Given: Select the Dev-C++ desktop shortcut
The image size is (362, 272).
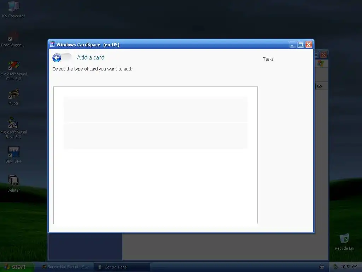Looking at the screenshot, I should click(x=13, y=155).
